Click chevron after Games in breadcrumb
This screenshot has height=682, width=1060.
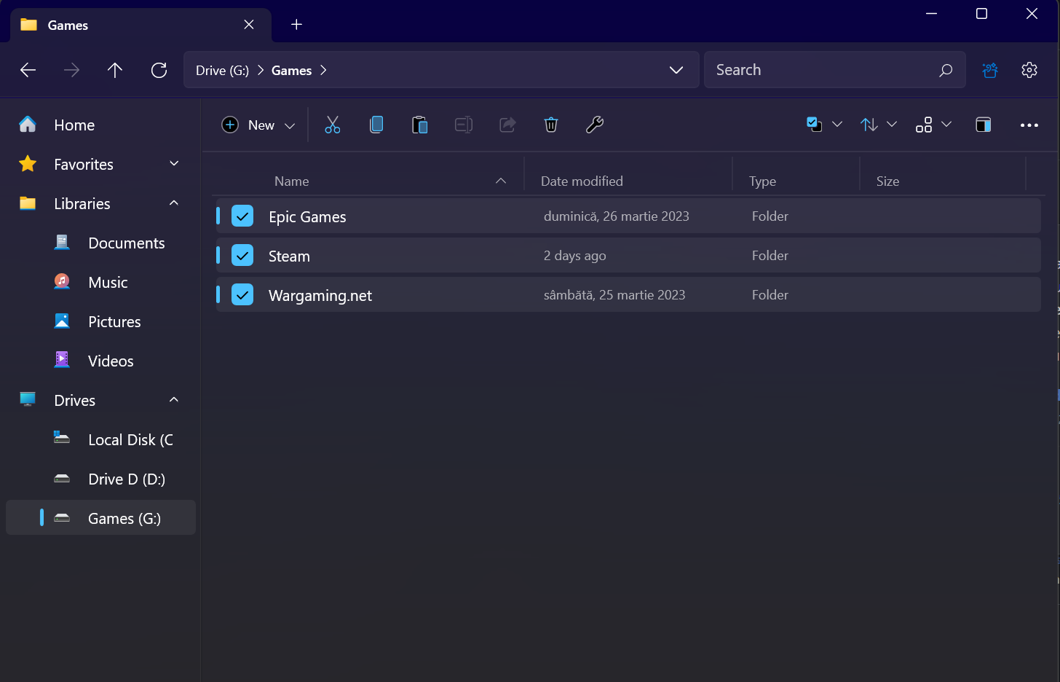click(x=323, y=70)
